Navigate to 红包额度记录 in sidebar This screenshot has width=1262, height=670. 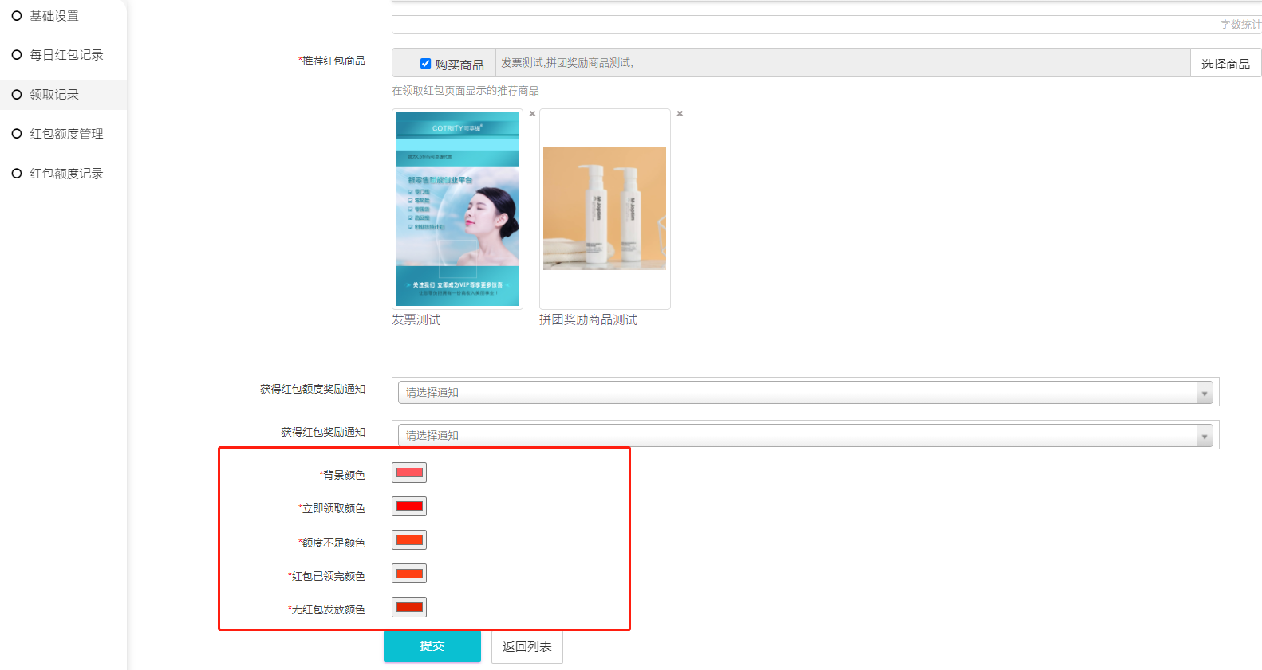[x=66, y=174]
